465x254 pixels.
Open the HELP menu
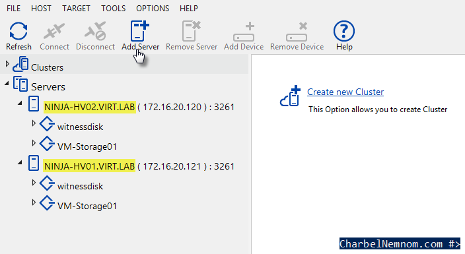(189, 9)
